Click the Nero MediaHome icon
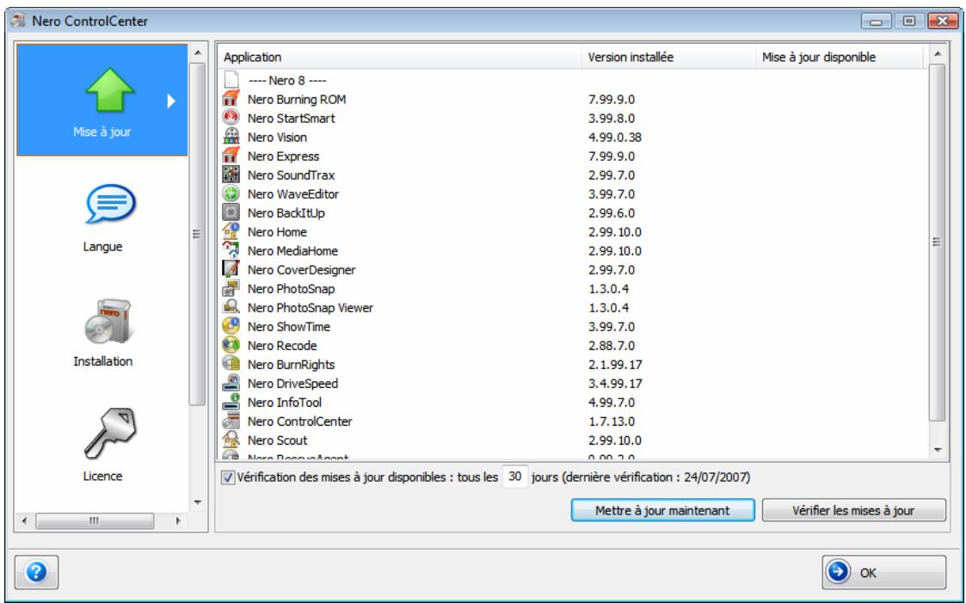Image resolution: width=966 pixels, height=603 pixels. point(231,250)
